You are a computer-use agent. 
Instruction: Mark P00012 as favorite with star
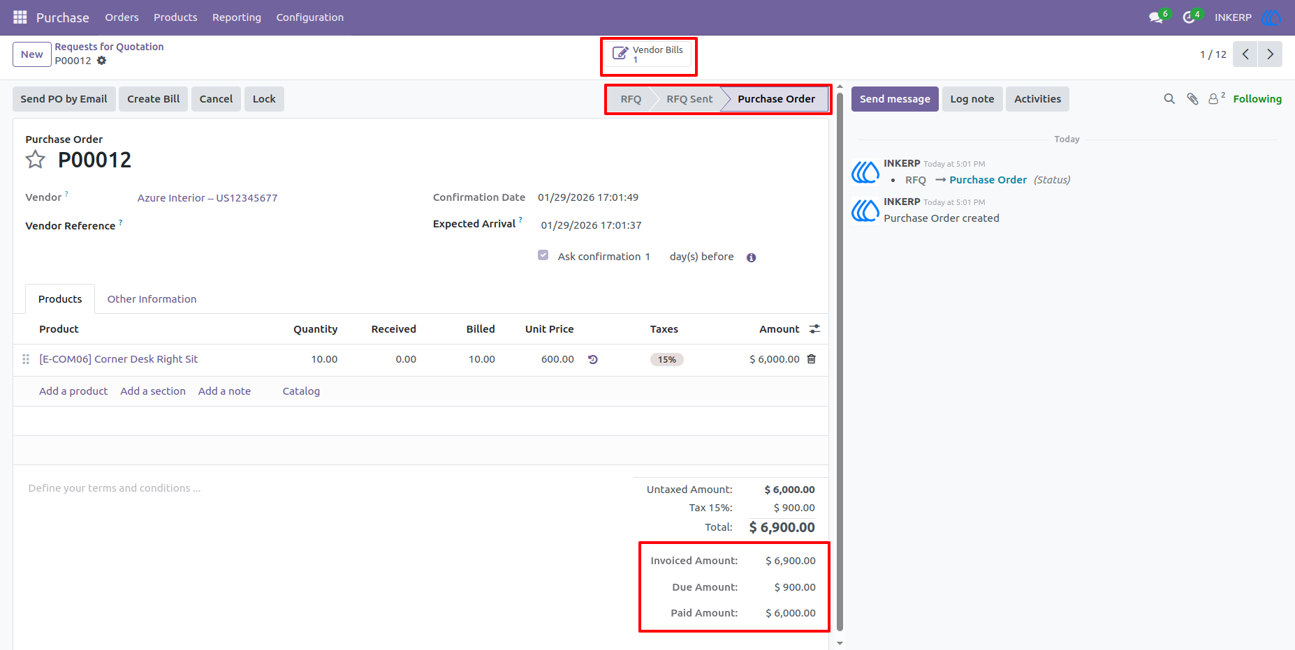[36, 160]
